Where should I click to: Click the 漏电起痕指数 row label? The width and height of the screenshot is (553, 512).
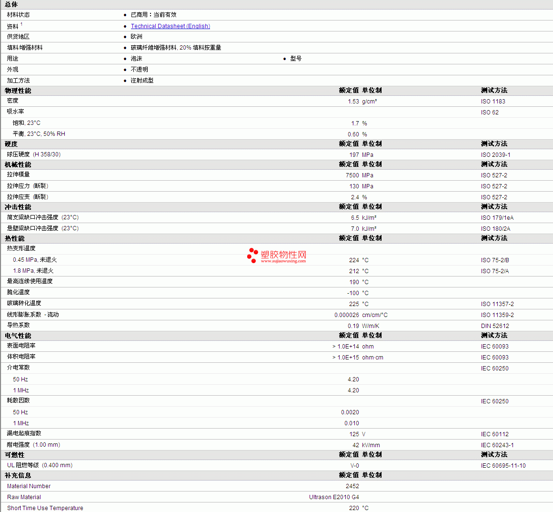pos(24,433)
